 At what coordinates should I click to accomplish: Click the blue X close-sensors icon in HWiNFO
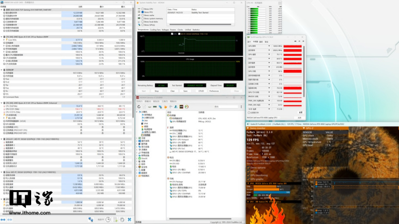(x=128, y=219)
